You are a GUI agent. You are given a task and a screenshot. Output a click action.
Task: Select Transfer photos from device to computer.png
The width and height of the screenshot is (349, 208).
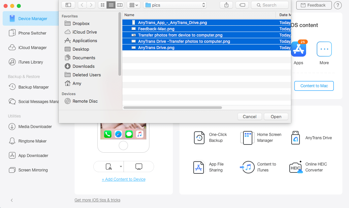206,35
